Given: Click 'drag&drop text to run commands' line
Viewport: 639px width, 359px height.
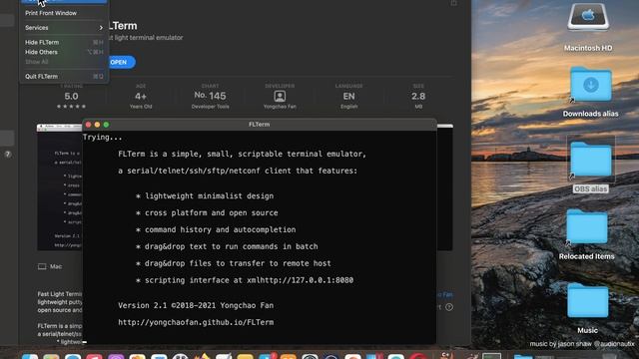Looking at the screenshot, I should pyautogui.click(x=227, y=246).
